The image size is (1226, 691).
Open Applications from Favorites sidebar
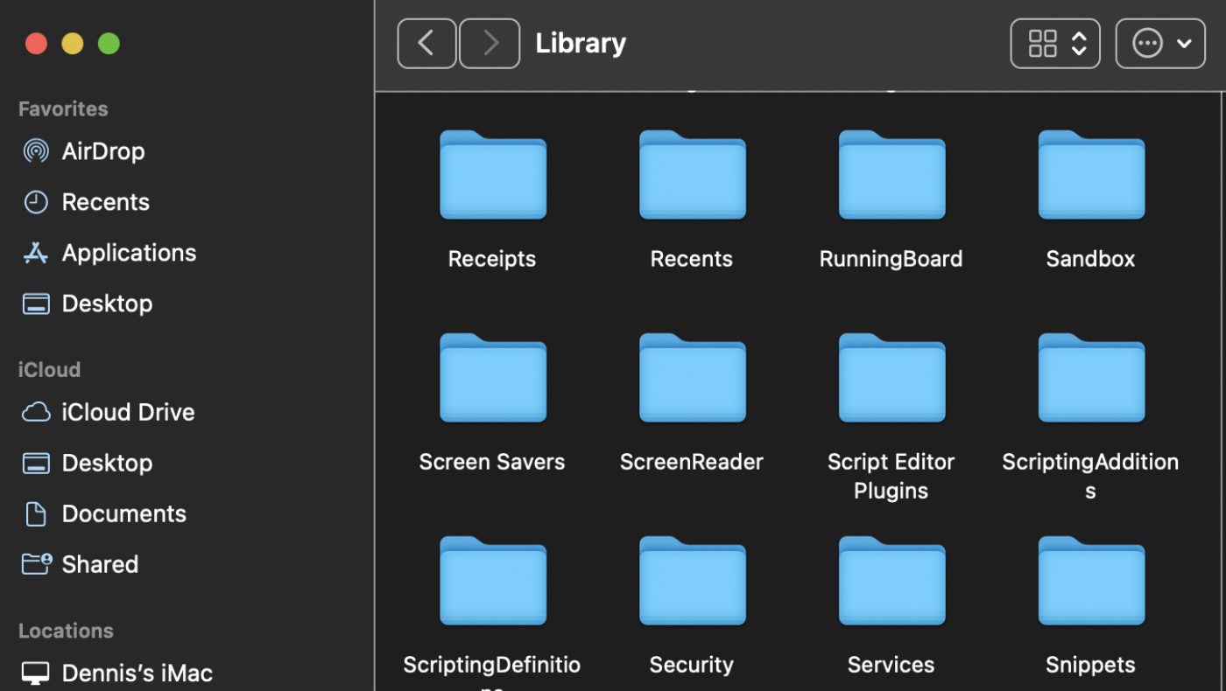pos(129,253)
